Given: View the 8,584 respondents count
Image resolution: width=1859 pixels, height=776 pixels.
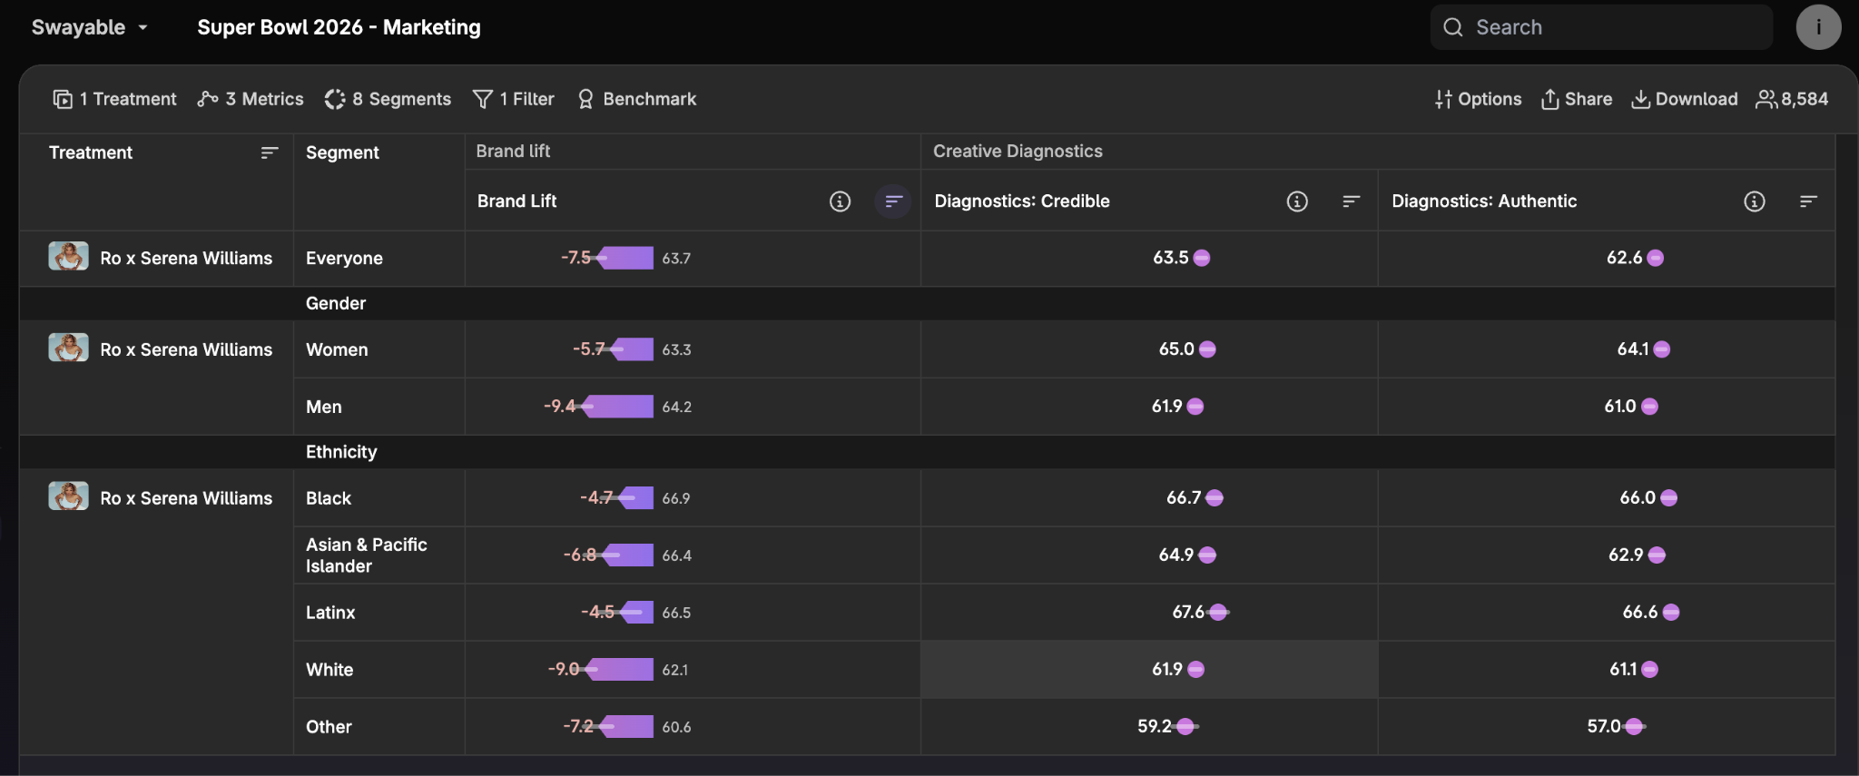Looking at the screenshot, I should point(1792,99).
